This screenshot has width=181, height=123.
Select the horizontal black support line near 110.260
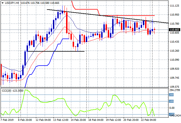[x=56, y=51]
